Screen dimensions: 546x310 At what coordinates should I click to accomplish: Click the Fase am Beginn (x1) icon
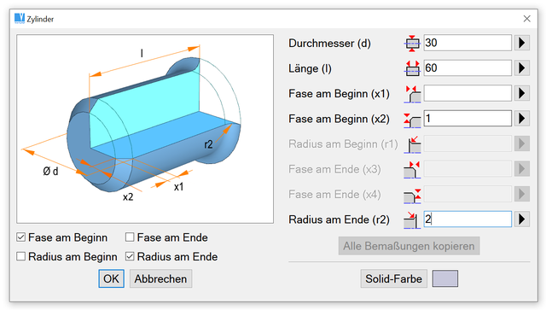pyautogui.click(x=412, y=94)
